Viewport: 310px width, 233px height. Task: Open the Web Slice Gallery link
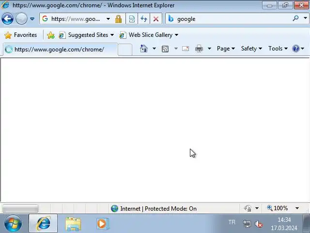coord(149,35)
